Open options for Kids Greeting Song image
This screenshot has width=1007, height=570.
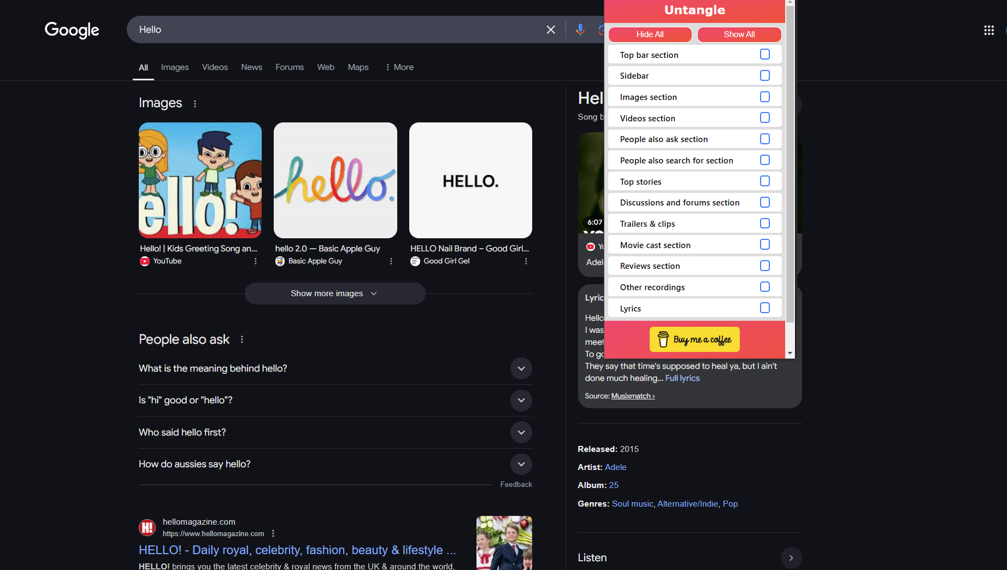pos(255,261)
